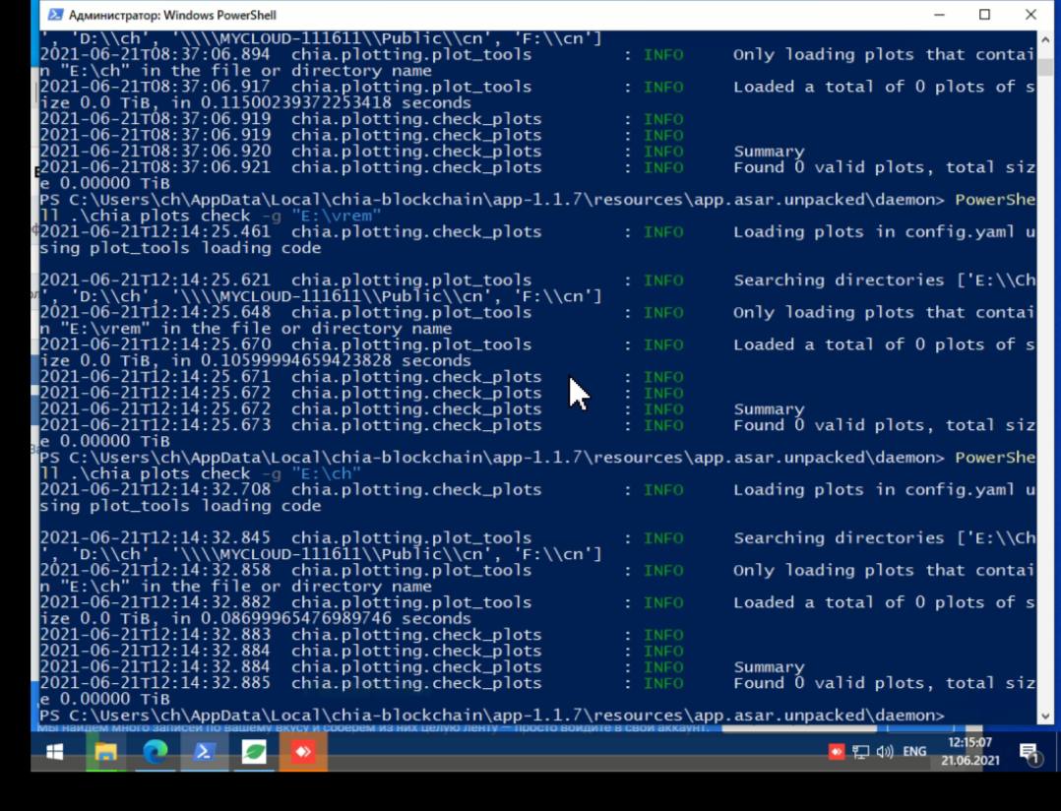Select the PowerShell taskbar button
Screen dimensions: 1061x811
tap(205, 752)
